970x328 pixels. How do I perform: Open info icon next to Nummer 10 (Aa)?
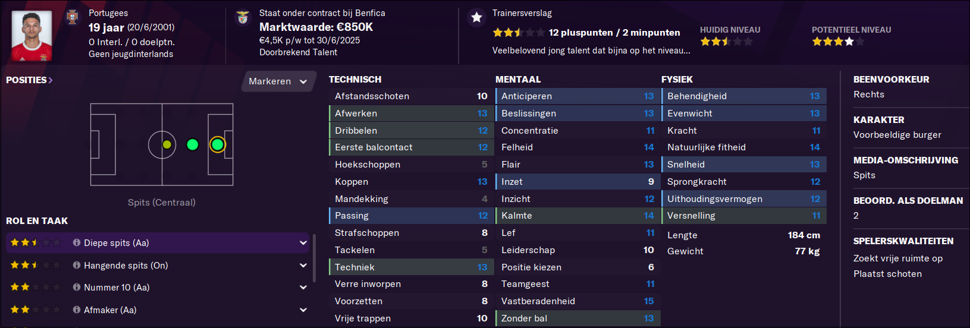click(x=77, y=287)
